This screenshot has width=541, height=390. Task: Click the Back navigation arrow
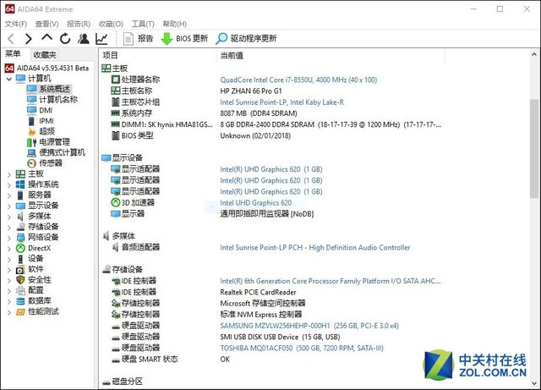(x=11, y=38)
